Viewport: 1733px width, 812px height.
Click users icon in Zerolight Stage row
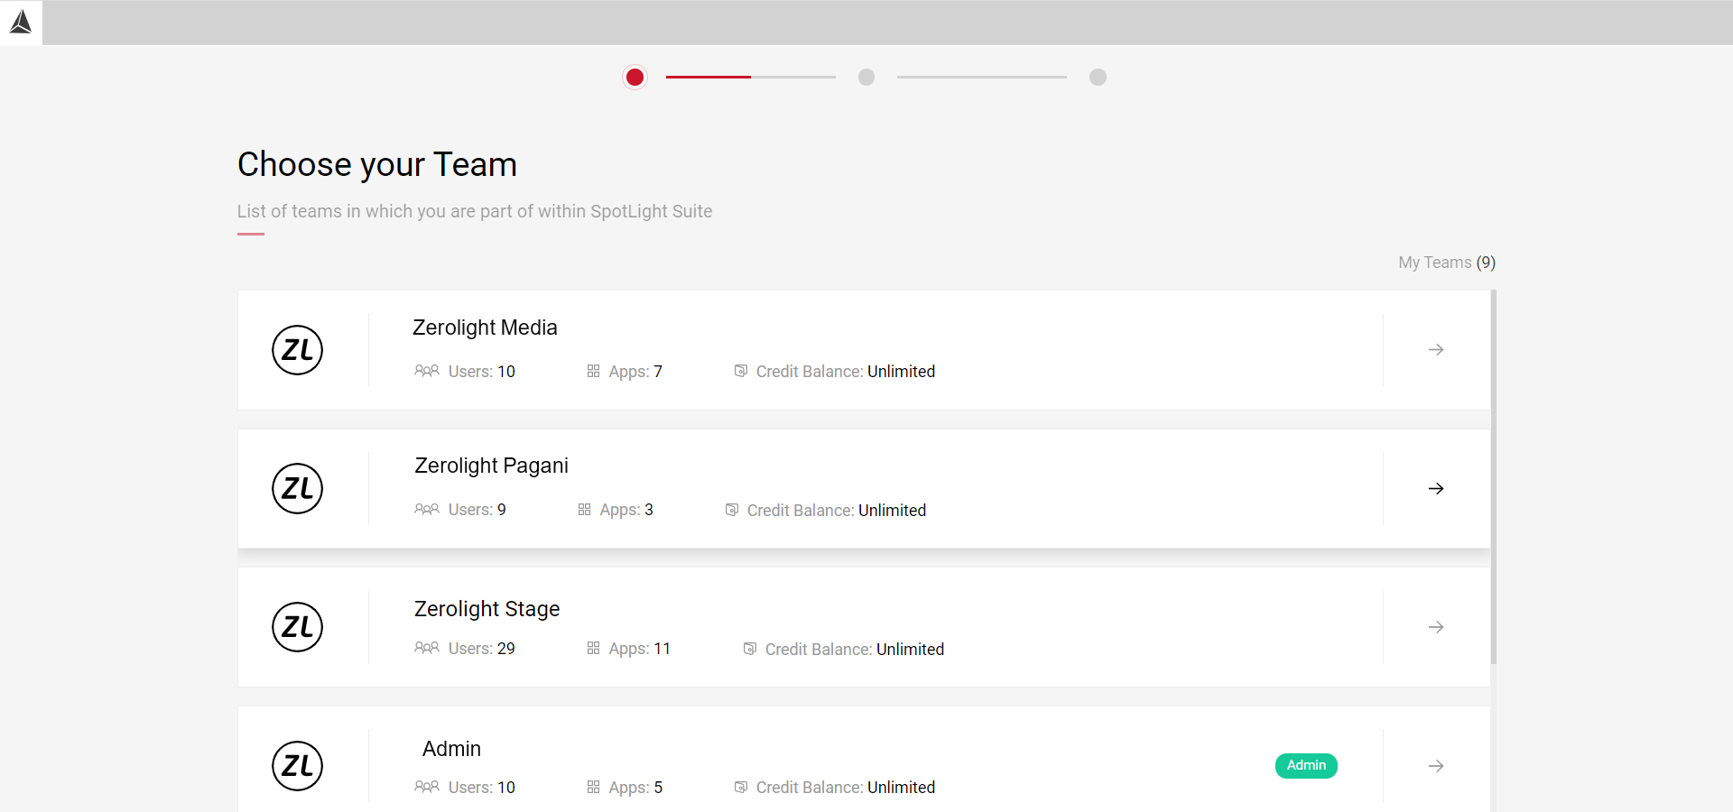point(427,648)
